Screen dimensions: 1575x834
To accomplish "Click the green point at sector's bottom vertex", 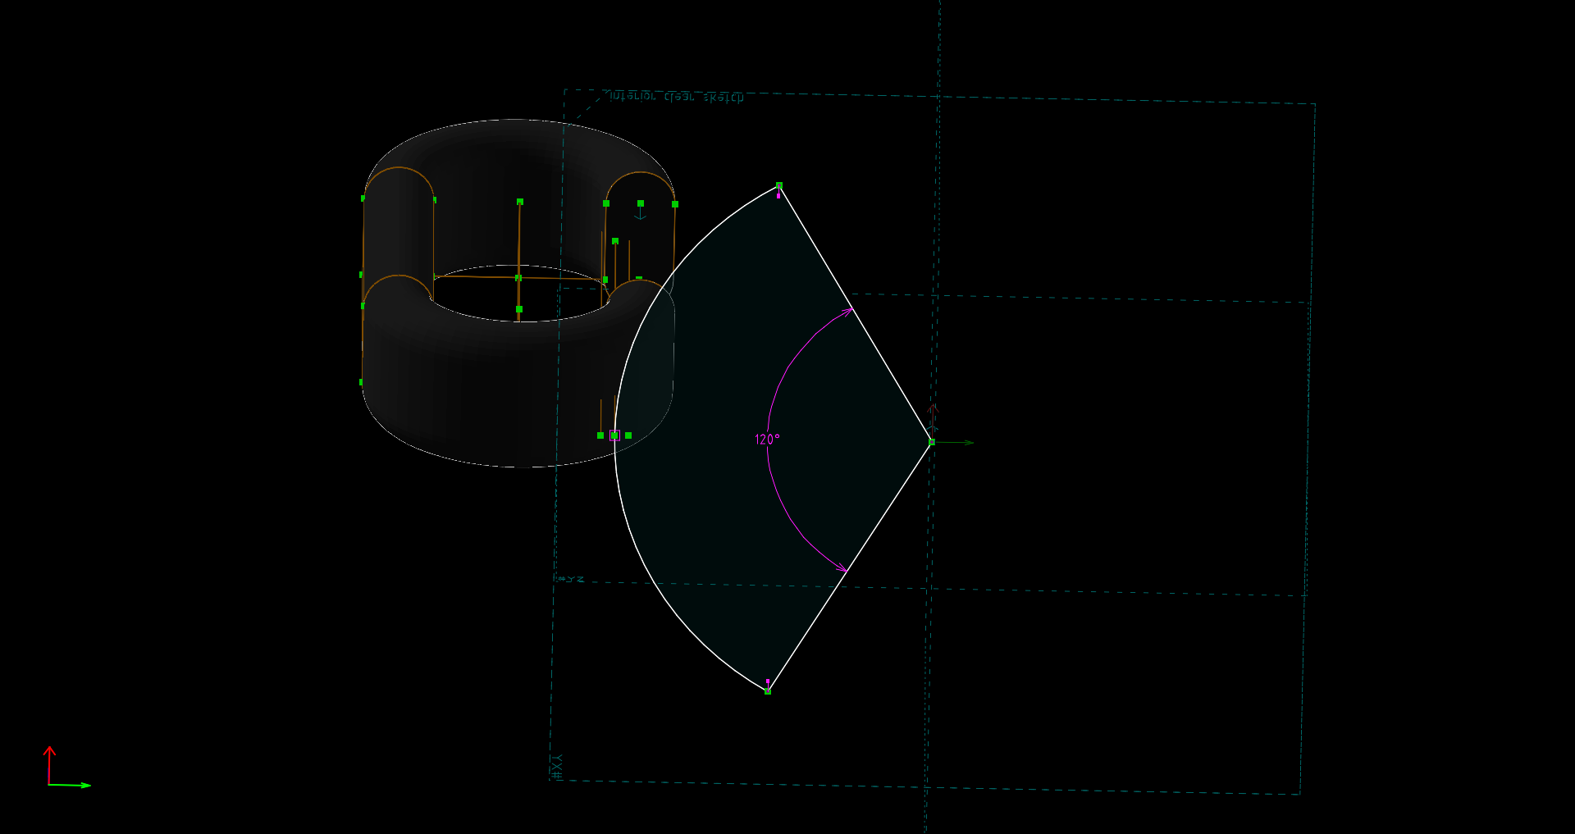I will (x=768, y=691).
